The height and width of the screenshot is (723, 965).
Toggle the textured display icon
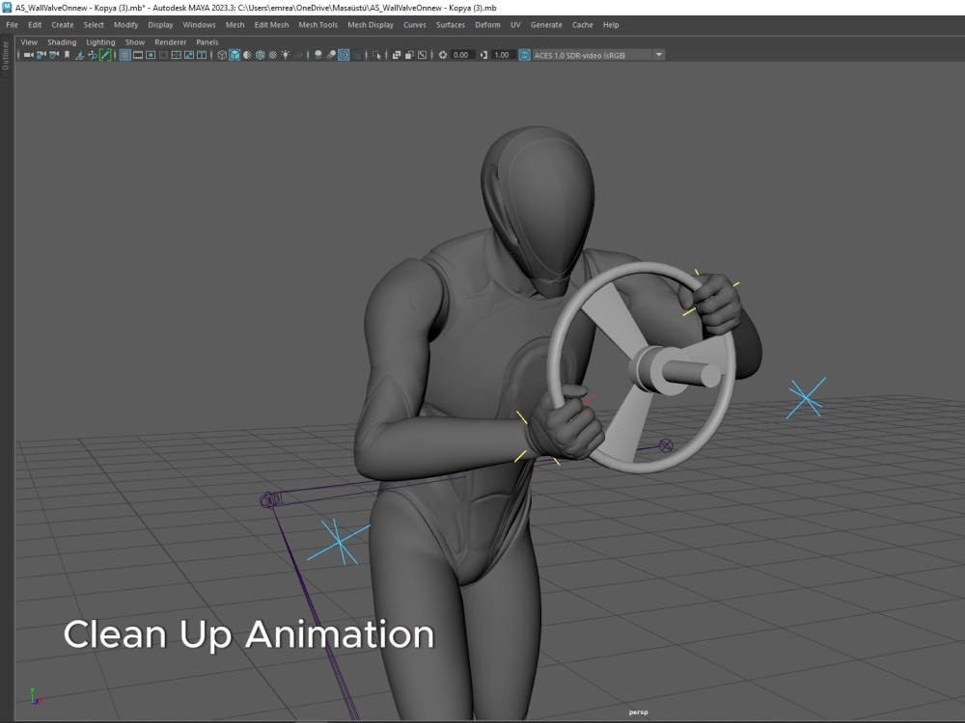[260, 55]
